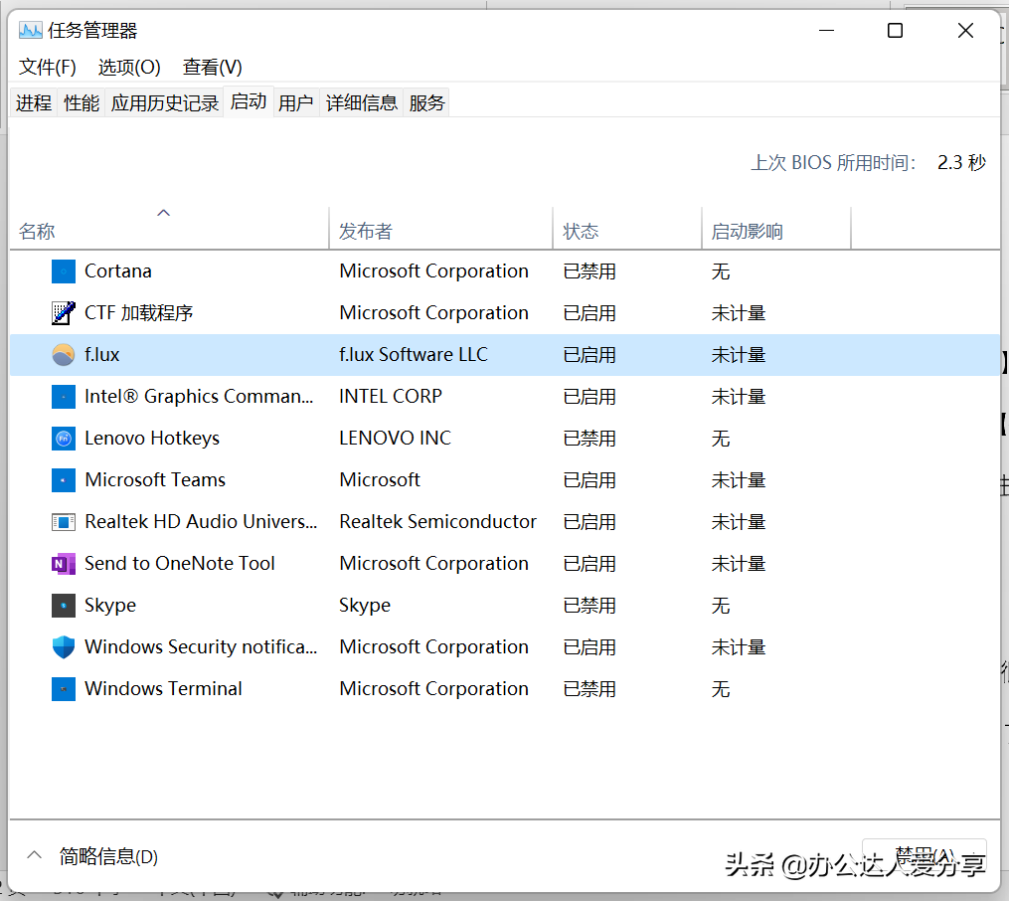
Task: Click the Send to OneNote Tool icon
Action: tap(63, 564)
